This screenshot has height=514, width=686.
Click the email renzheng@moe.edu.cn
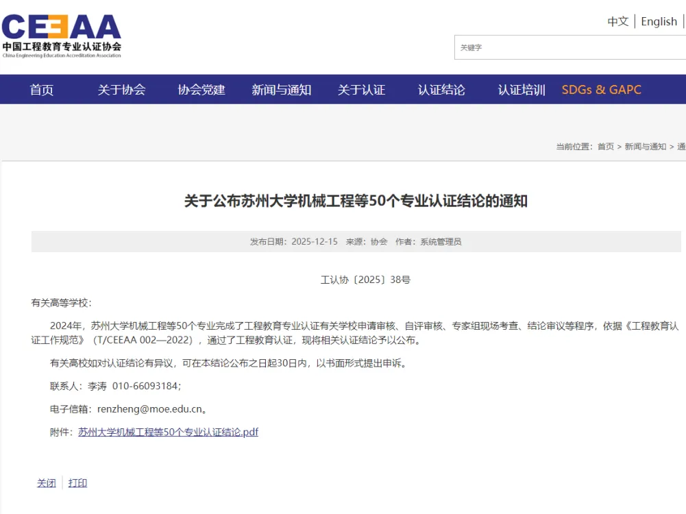tap(149, 409)
